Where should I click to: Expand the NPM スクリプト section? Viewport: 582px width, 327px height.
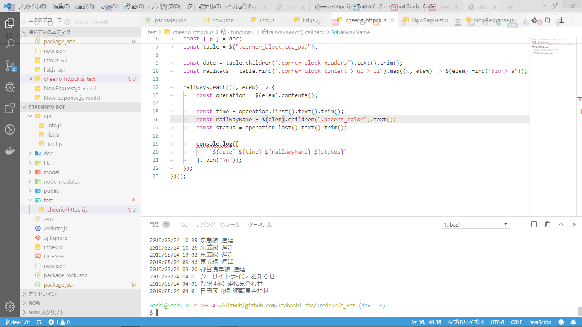tap(46, 313)
